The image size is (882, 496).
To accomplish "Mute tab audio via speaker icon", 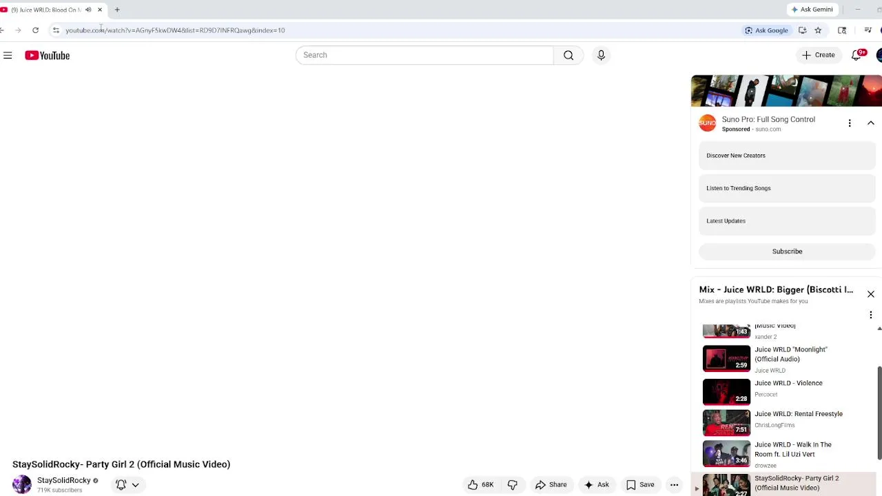I will (x=88, y=10).
